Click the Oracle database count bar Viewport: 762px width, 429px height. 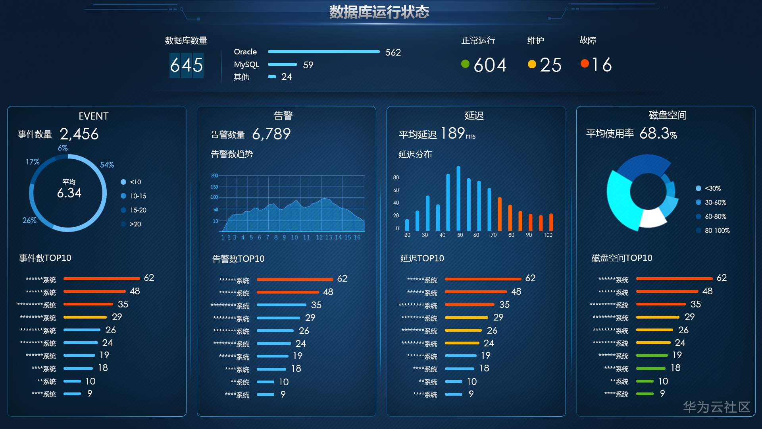point(323,52)
